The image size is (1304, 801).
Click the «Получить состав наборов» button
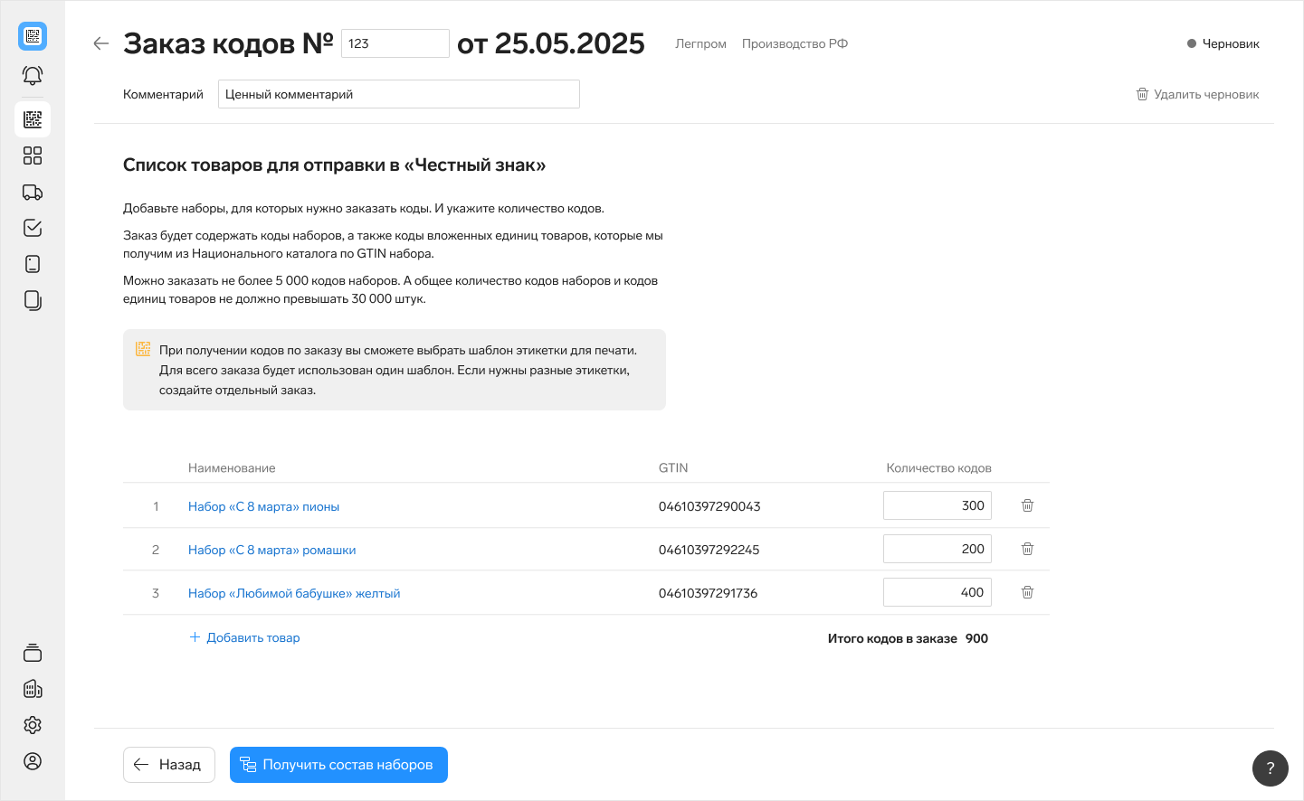point(338,765)
